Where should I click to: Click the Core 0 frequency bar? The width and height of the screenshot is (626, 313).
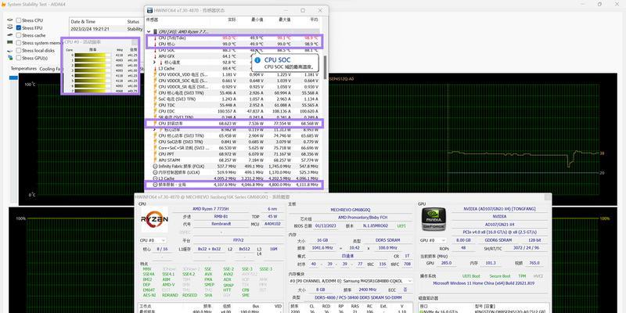92,55
